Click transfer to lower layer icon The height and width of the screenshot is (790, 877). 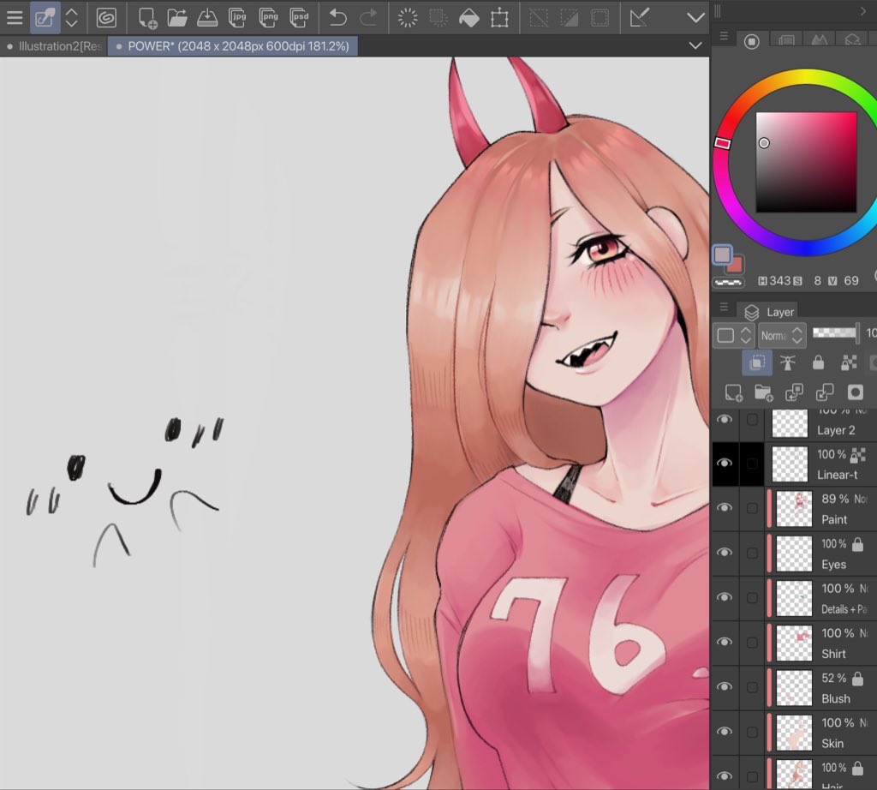[794, 392]
